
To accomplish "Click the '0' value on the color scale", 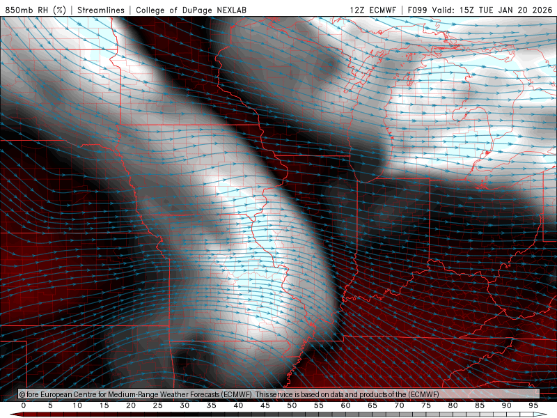I will (x=24, y=405).
